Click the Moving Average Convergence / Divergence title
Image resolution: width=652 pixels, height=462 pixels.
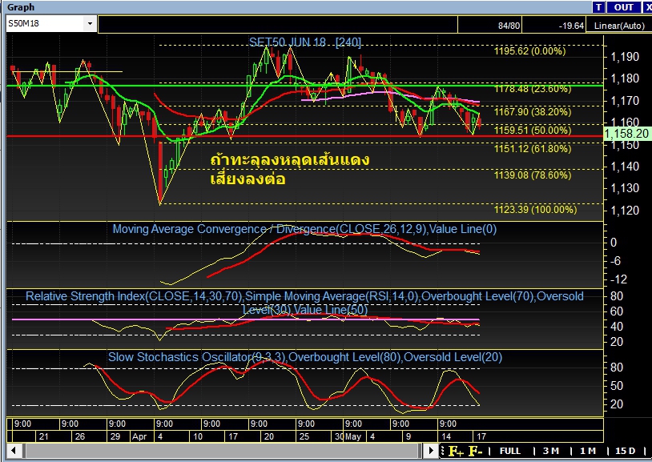304,229
